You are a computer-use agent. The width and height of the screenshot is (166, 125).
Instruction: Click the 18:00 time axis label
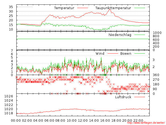[x=116, y=121]
